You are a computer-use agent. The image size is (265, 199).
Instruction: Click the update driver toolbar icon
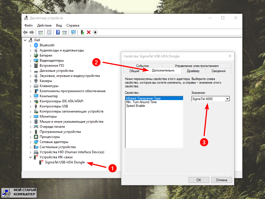click(x=82, y=32)
